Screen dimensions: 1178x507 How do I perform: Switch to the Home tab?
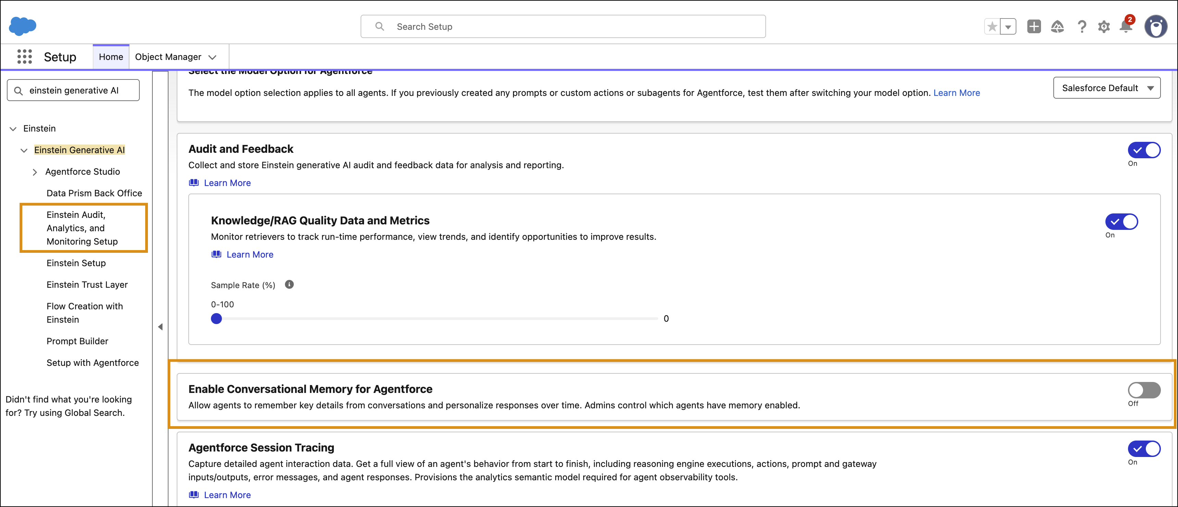111,57
